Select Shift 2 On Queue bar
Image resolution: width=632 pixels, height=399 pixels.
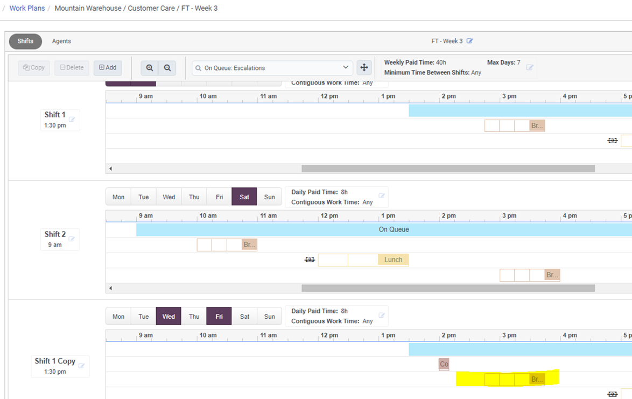click(x=384, y=229)
